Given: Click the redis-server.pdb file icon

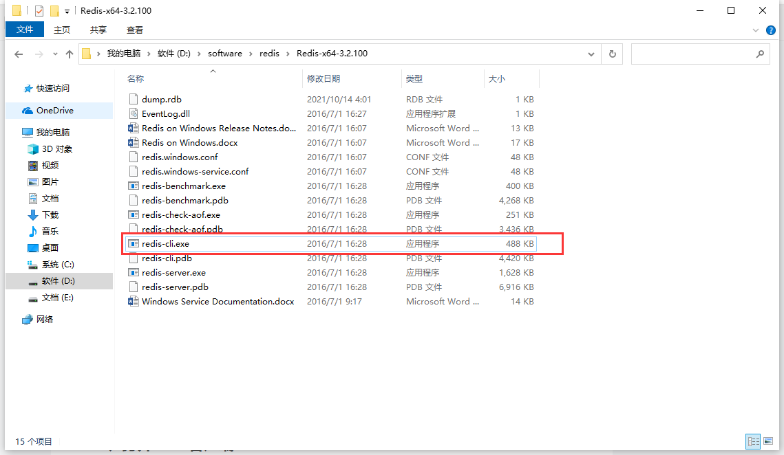Looking at the screenshot, I should (133, 287).
